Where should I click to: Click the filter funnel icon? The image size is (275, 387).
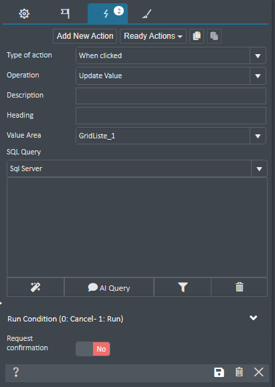183,287
